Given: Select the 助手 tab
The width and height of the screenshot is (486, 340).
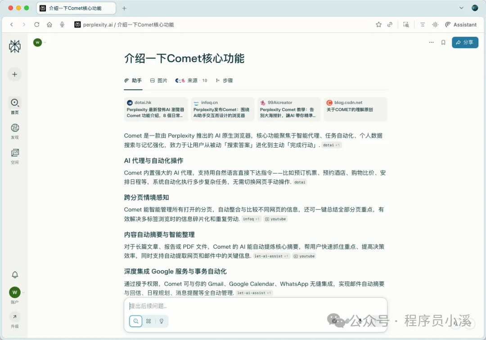Looking at the screenshot, I should coord(133,81).
